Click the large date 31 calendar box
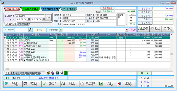This screenshot has height=91, width=177. (132, 19)
